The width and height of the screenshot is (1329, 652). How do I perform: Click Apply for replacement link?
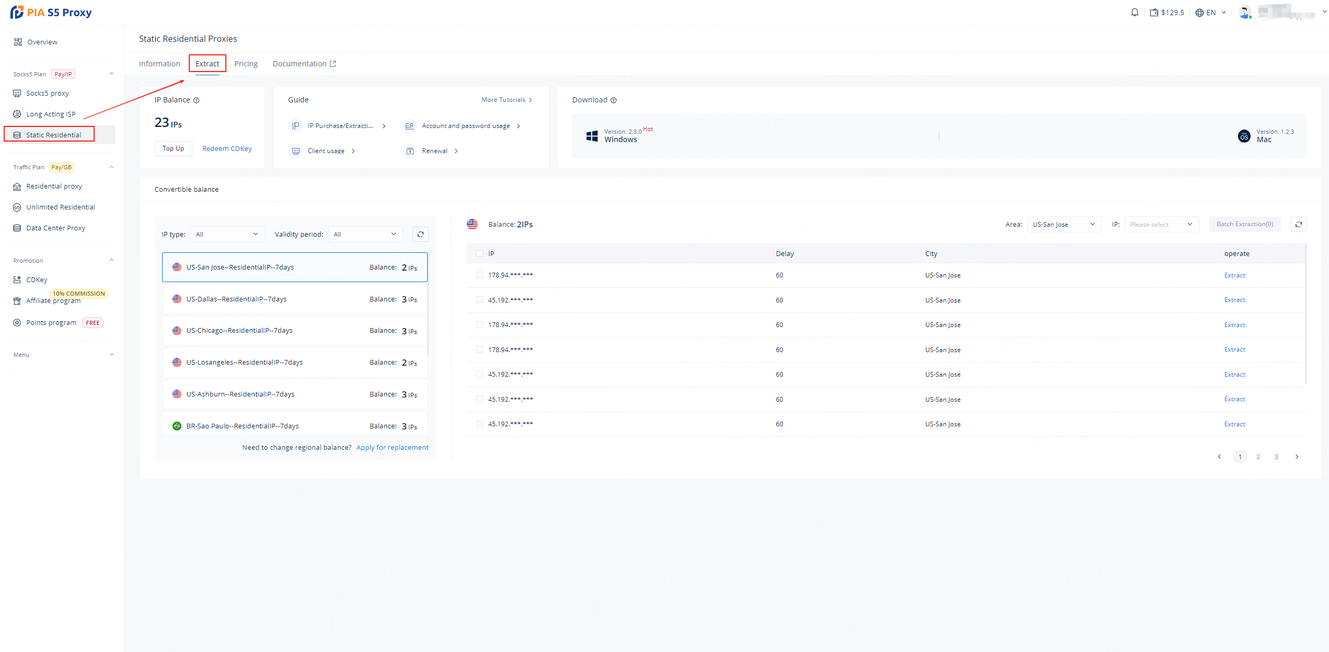[392, 448]
